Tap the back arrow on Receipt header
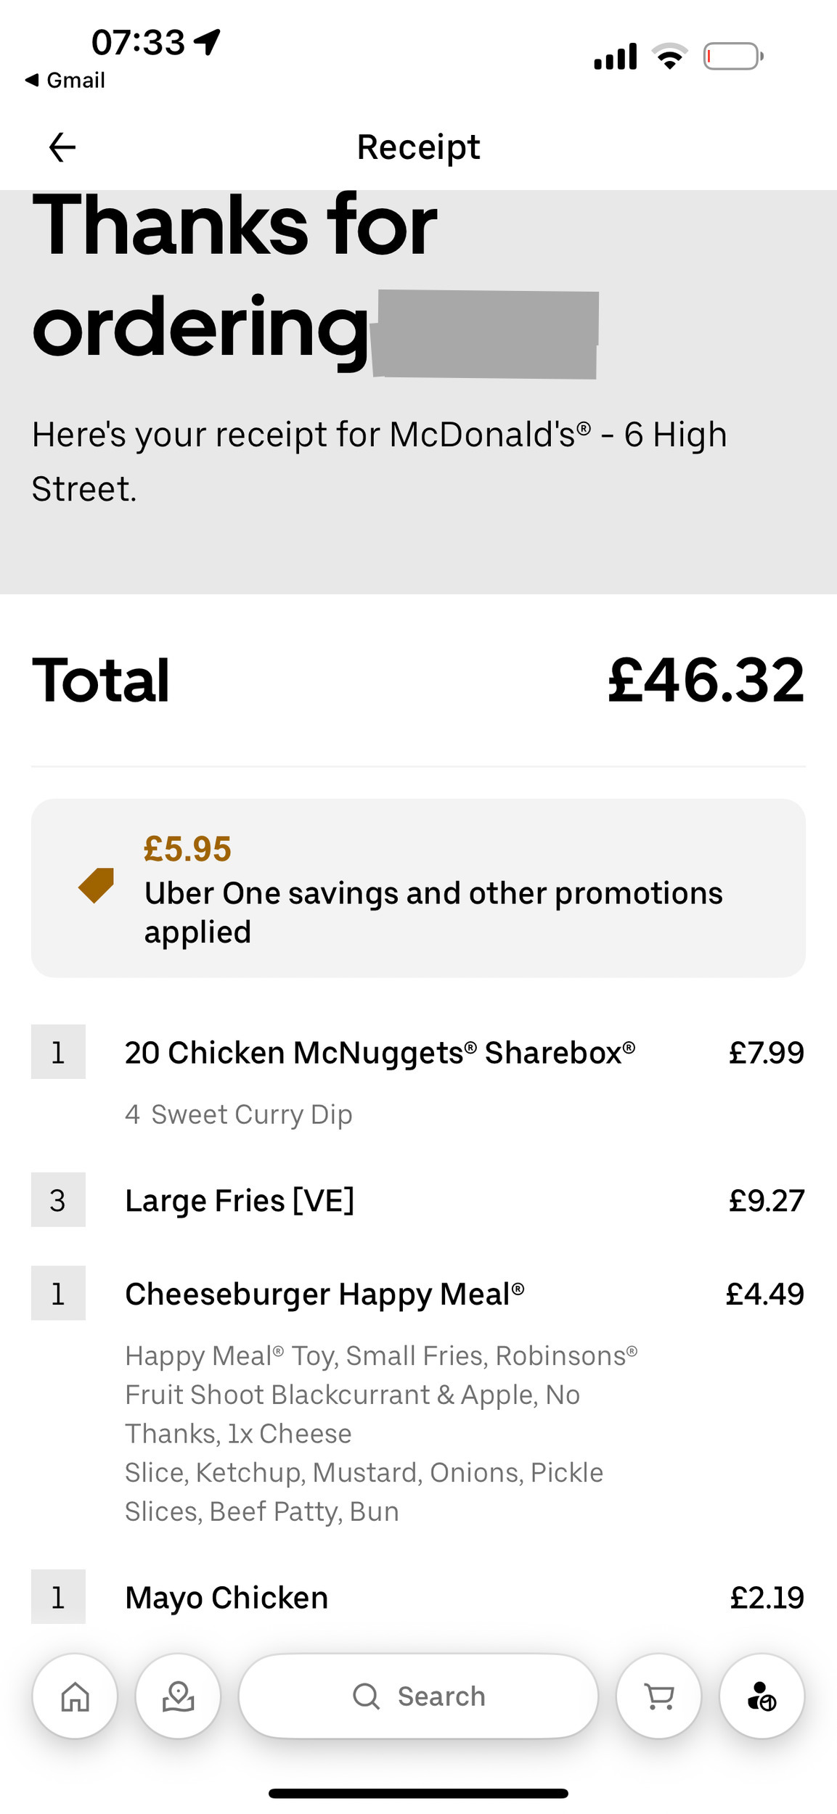Screen dimensions: 837x1814 point(62,147)
